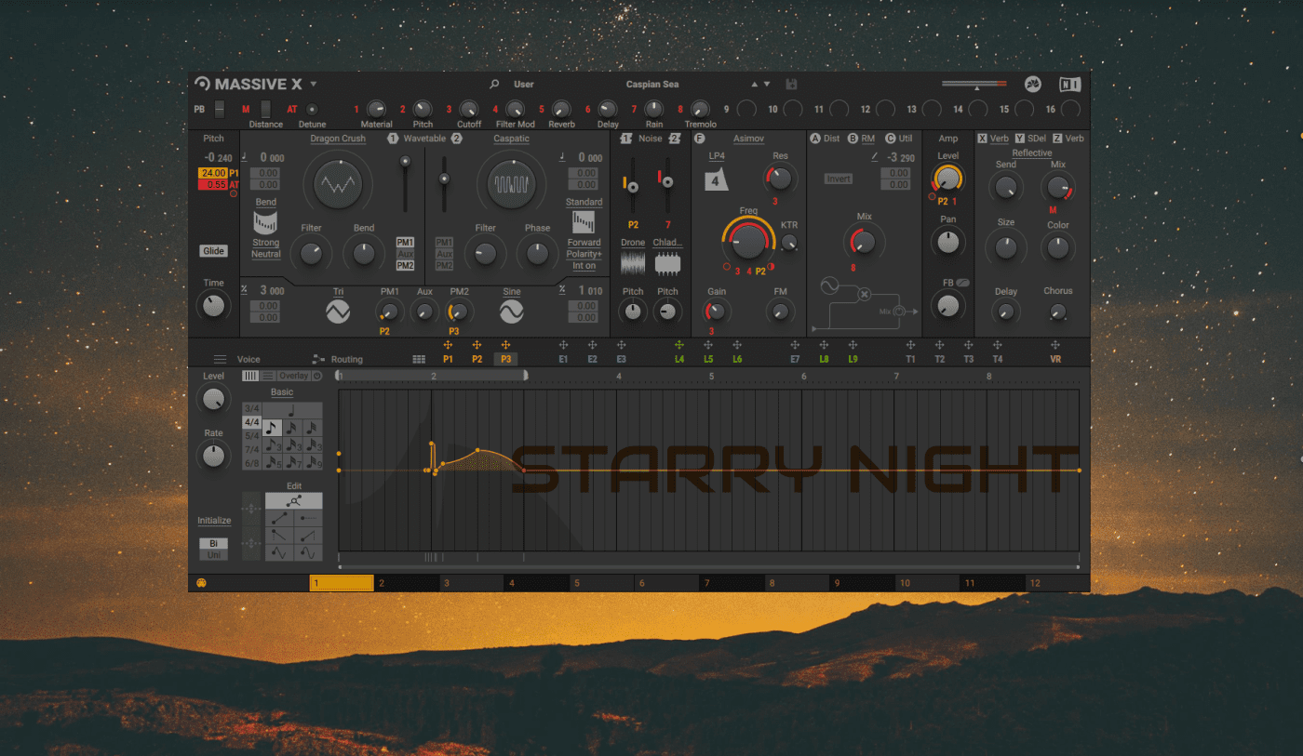The width and height of the screenshot is (1303, 756).
Task: Click the Noise 1 level slider
Action: pos(633,183)
